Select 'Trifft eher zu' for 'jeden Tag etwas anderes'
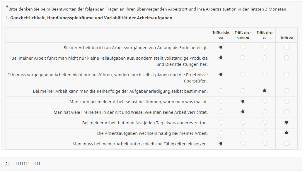Viewport: 305px width, 172px height. [x=265, y=122]
